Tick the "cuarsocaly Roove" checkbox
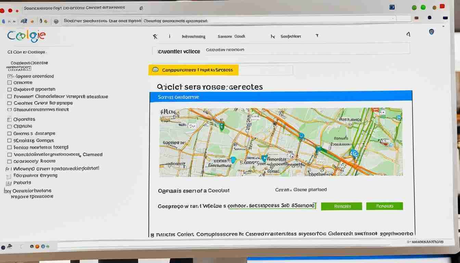 pyautogui.click(x=10, y=161)
